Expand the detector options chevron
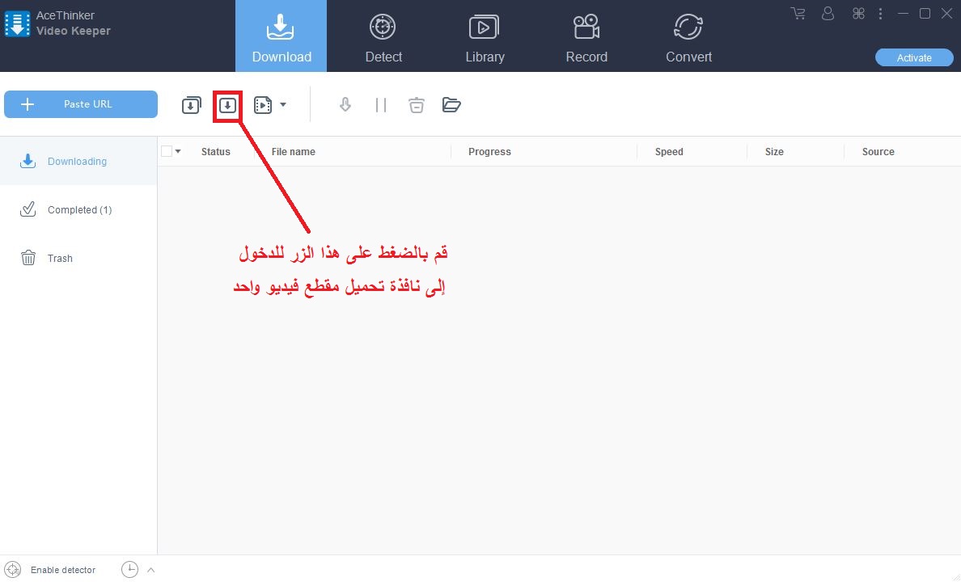 (149, 569)
